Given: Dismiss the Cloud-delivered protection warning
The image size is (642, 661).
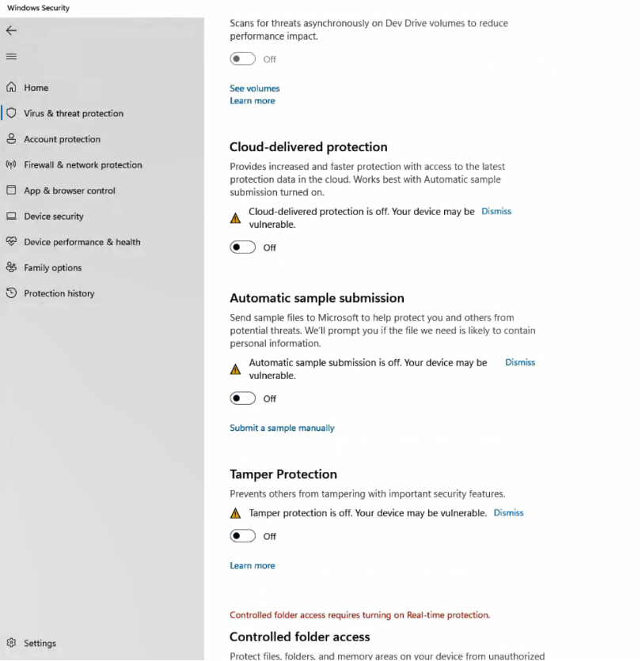Looking at the screenshot, I should [496, 211].
